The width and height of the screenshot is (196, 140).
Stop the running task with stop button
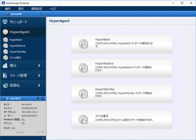(x=42, y=133)
